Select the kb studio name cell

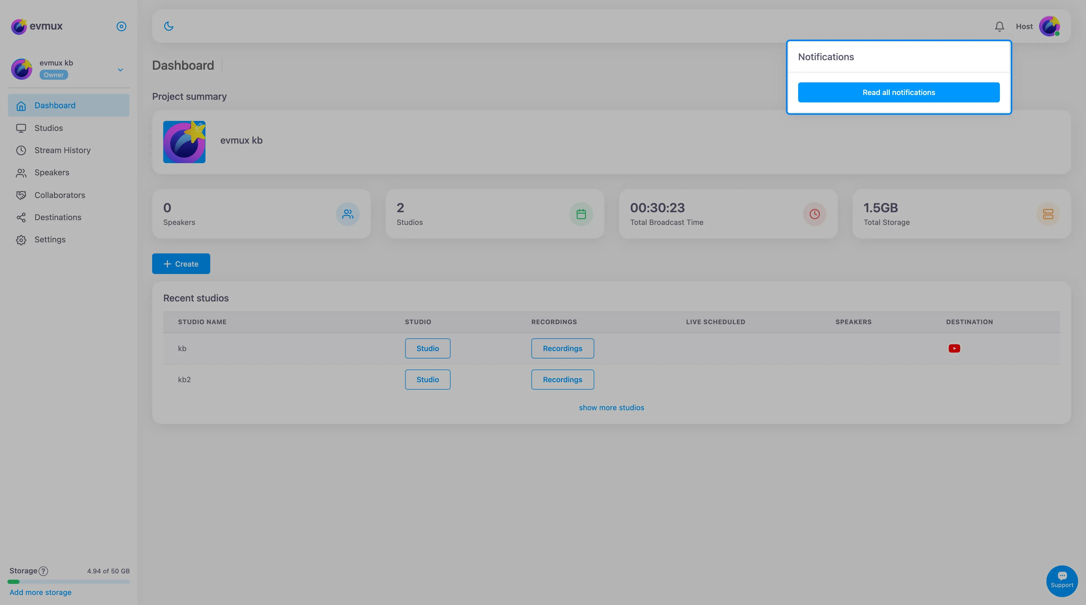tap(182, 348)
